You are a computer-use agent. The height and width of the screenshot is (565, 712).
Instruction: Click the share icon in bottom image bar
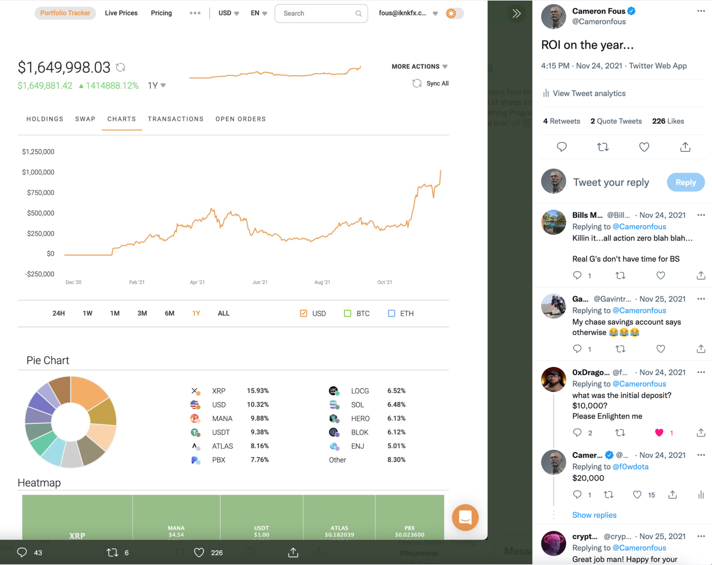coord(293,552)
